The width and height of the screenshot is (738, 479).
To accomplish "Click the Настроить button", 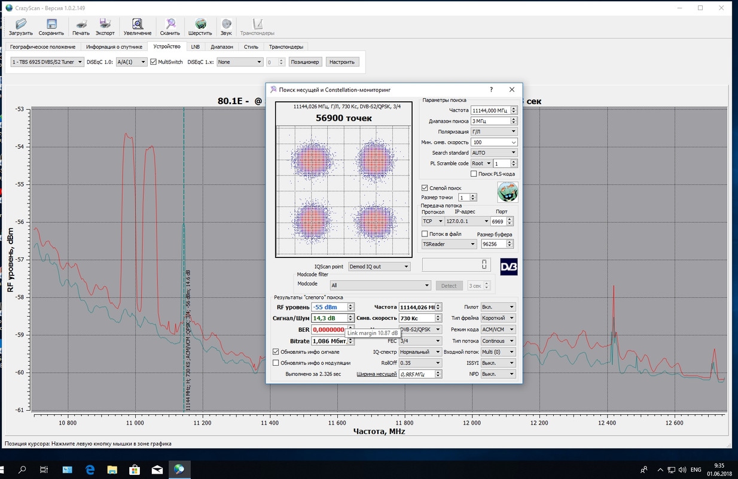I will (342, 62).
